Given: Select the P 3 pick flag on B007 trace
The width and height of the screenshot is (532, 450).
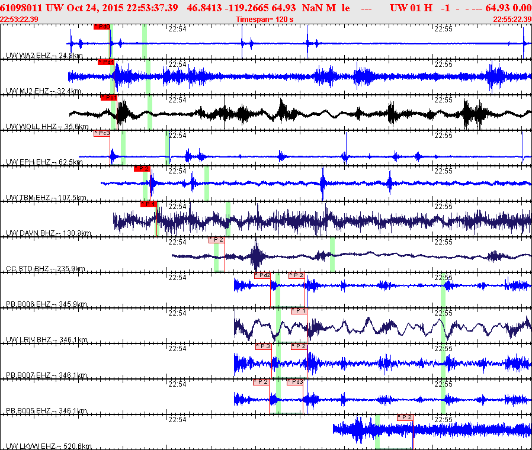Looking at the screenshot, I should click(264, 346).
